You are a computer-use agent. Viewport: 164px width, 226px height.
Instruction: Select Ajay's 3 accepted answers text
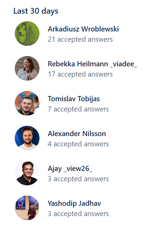(78, 179)
